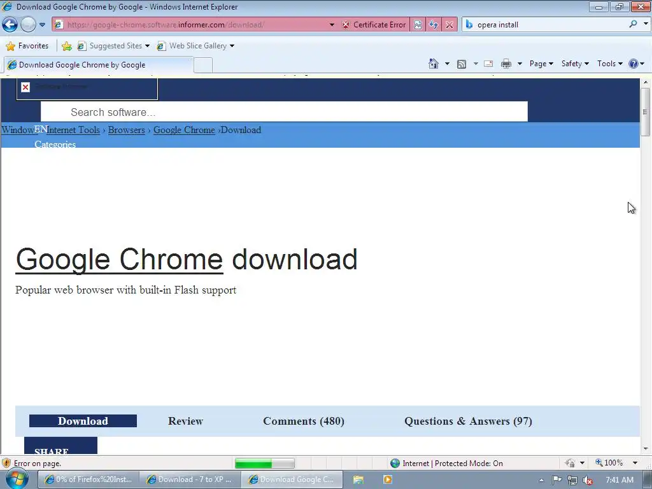Show hidden tray icons arrow

[x=541, y=480]
